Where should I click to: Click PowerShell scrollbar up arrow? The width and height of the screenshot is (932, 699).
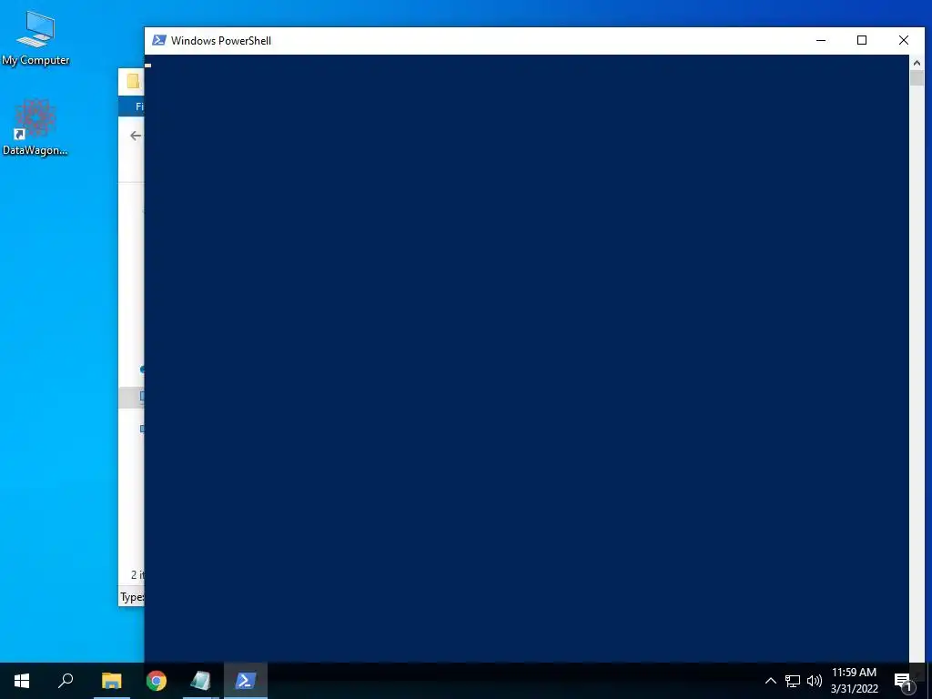(917, 63)
